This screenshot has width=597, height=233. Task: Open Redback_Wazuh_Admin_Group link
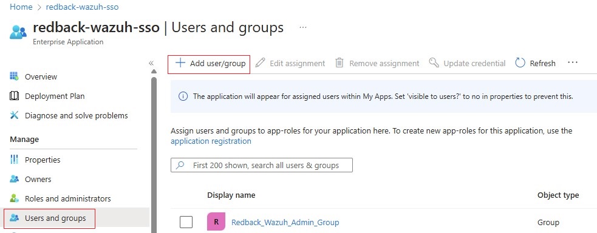click(x=285, y=222)
